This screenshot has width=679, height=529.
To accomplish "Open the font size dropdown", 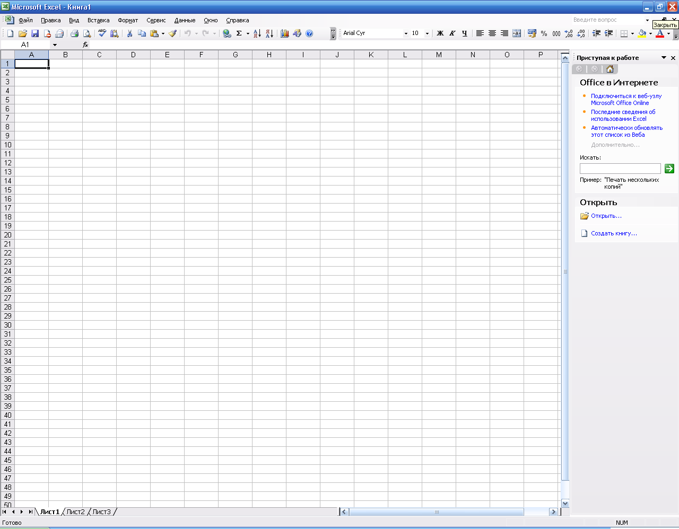I will coord(427,33).
